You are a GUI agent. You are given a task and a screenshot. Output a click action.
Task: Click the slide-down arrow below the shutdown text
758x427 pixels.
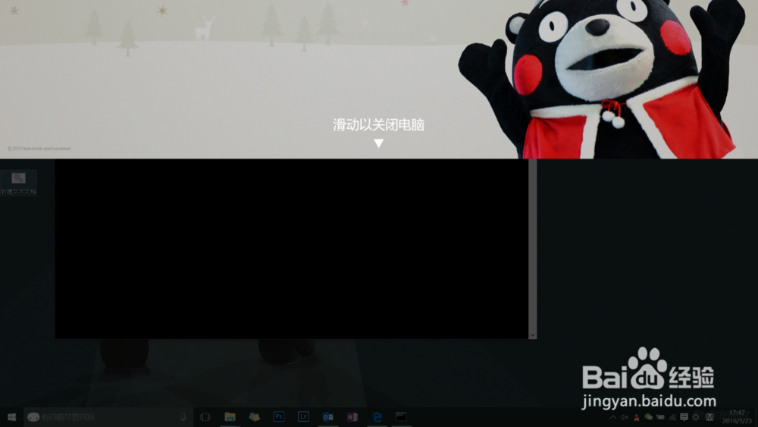click(x=378, y=143)
